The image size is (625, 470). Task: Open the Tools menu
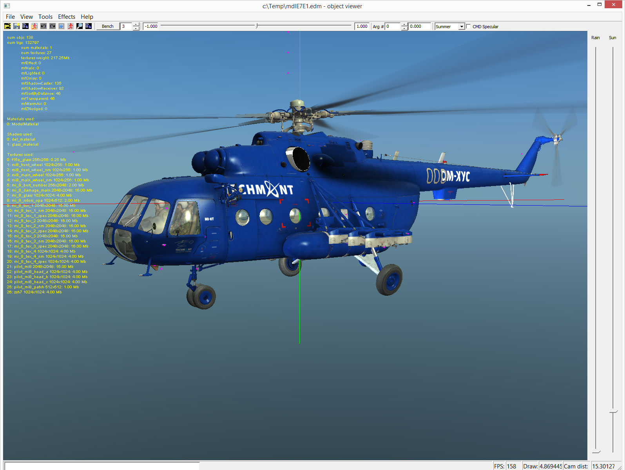click(45, 17)
